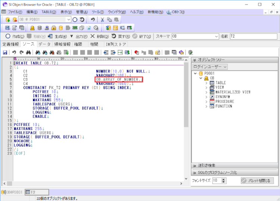
Task: Click the 生成(W) generate button
Action: pos(59,37)
